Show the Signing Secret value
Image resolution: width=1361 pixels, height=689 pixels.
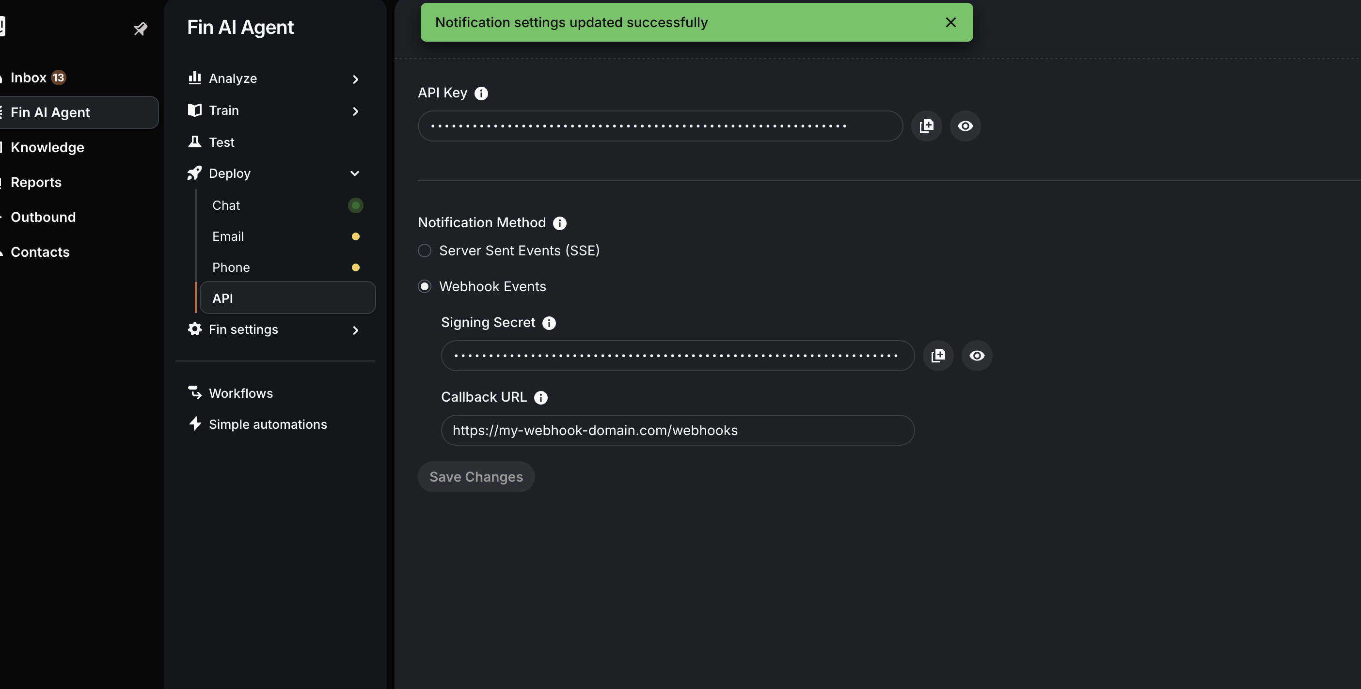pos(976,355)
